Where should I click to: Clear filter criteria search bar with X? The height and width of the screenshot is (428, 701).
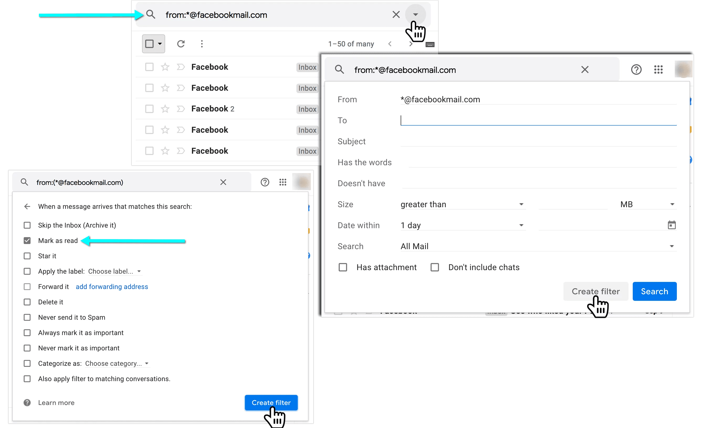[585, 69]
